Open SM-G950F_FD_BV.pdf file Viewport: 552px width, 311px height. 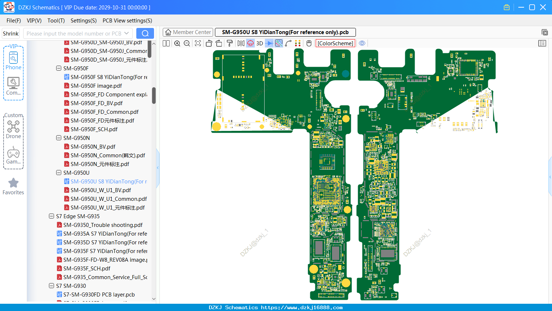[x=96, y=103]
